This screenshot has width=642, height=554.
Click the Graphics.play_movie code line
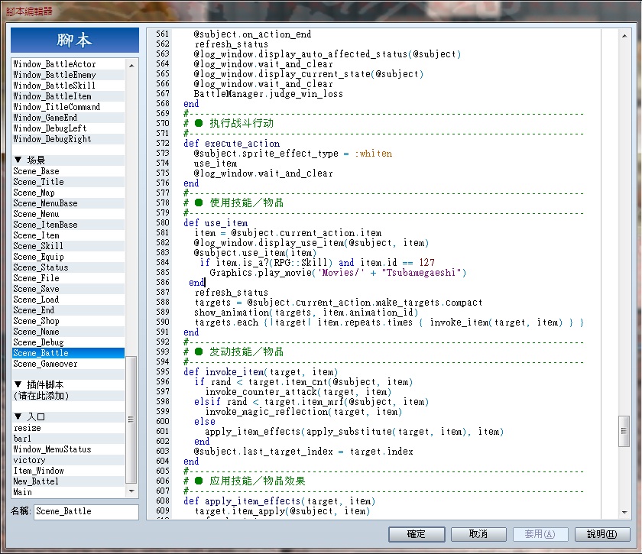[338, 273]
